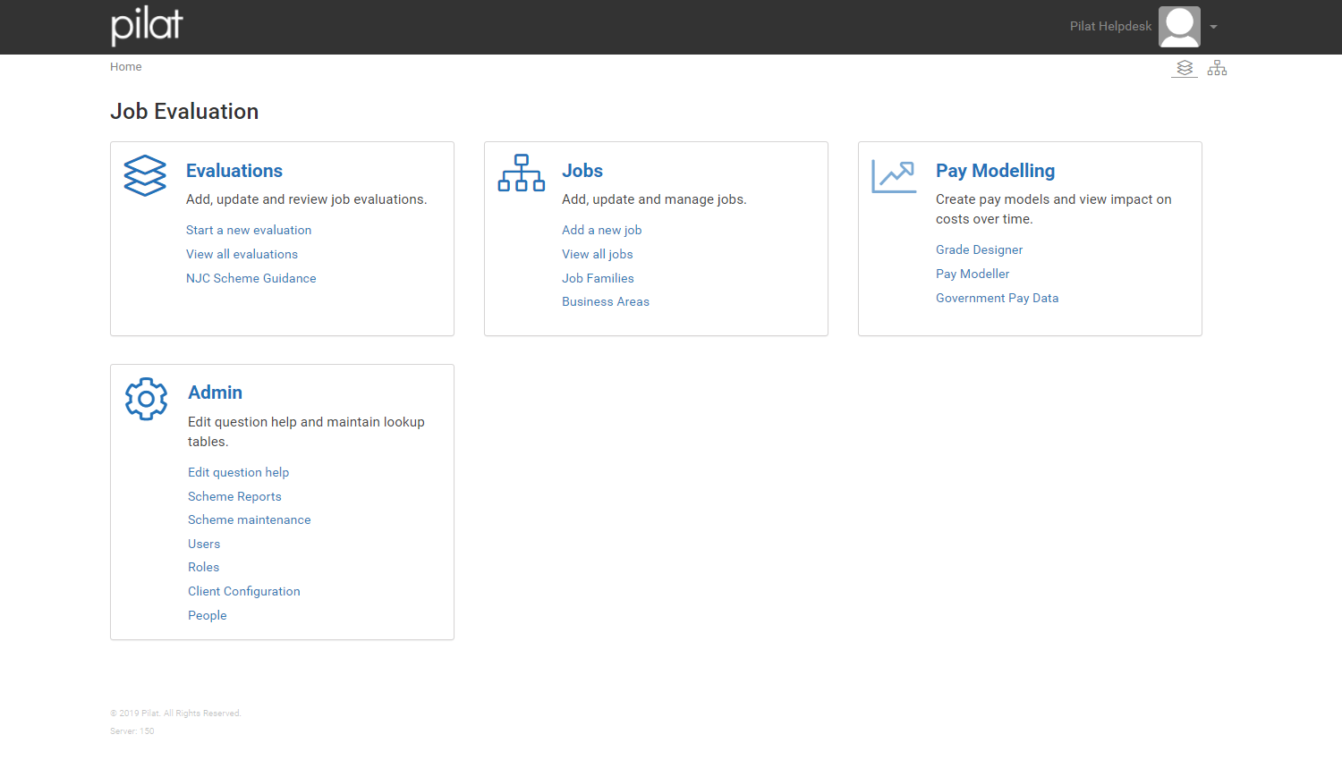Click the stacked layers icon below header
The width and height of the screenshot is (1342, 760).
(x=1185, y=68)
